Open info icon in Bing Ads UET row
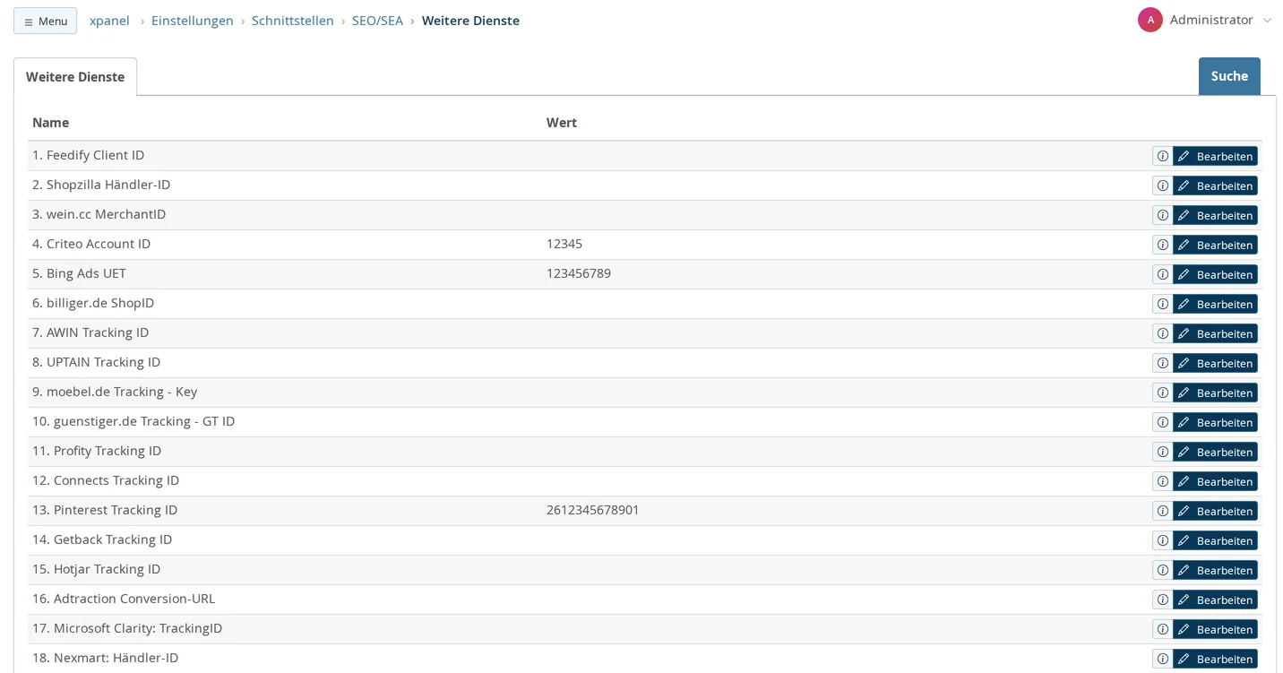Screen dimensions: 1283x673 coord(1162,274)
